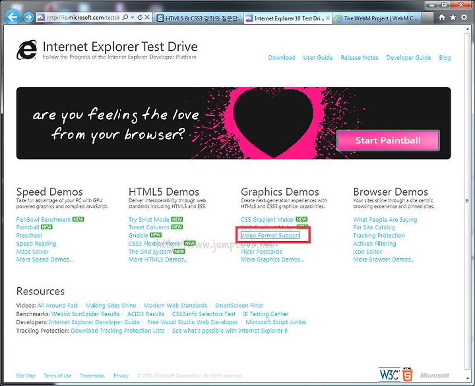
Task: Open Speed Reading demo link
Action: tap(36, 244)
